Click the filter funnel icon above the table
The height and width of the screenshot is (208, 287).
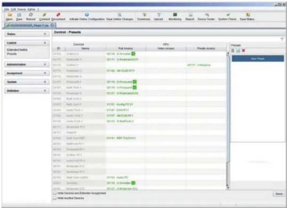coord(282,39)
